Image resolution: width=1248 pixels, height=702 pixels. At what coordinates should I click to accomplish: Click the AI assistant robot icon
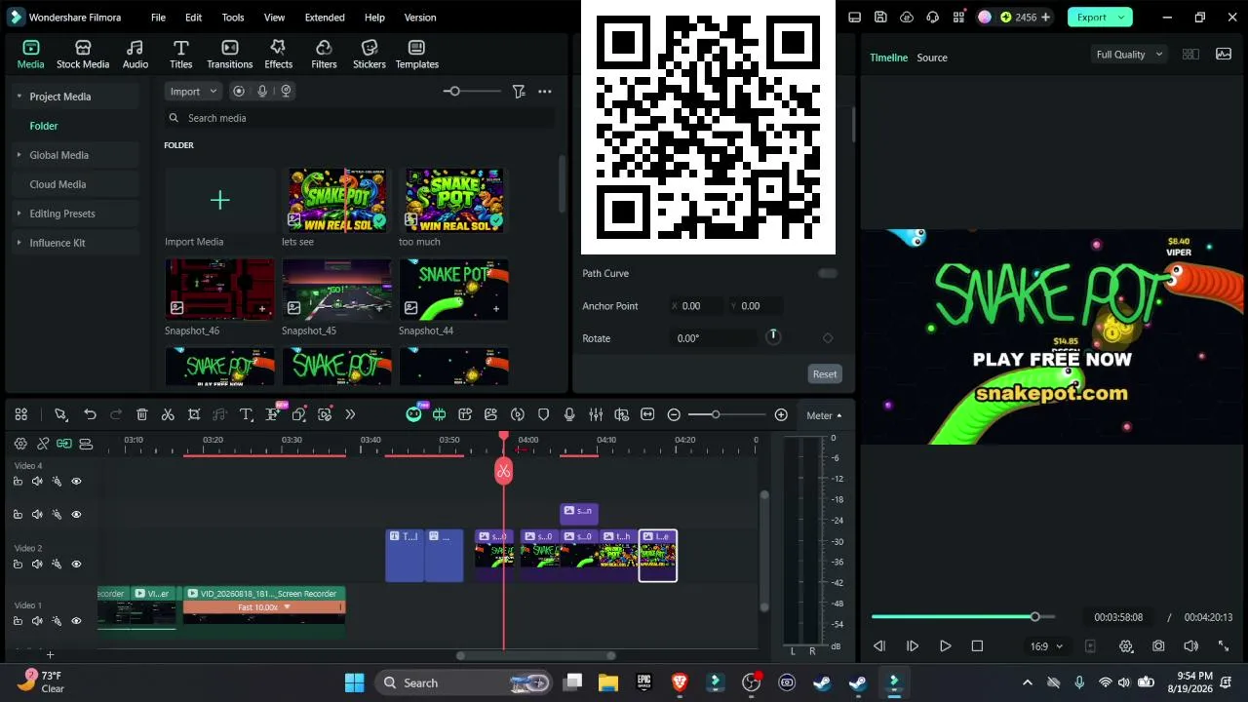pos(413,415)
